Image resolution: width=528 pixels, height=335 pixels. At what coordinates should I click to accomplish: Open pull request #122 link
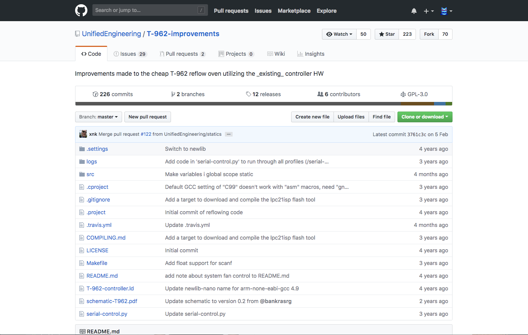click(146, 134)
